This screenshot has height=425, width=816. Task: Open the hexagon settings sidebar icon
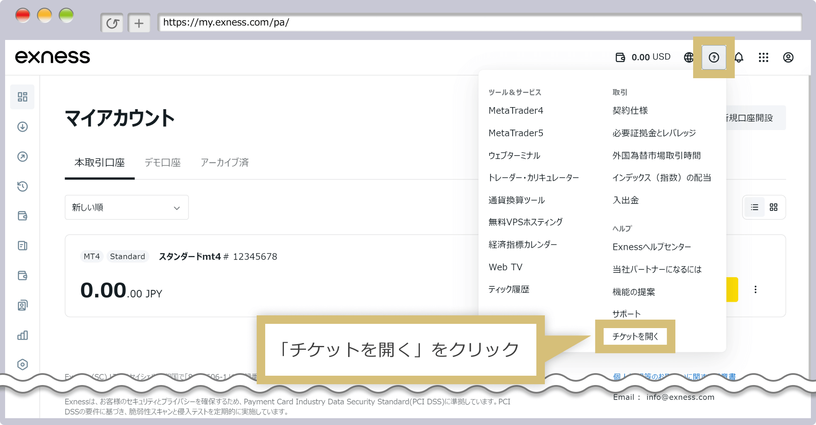(23, 365)
